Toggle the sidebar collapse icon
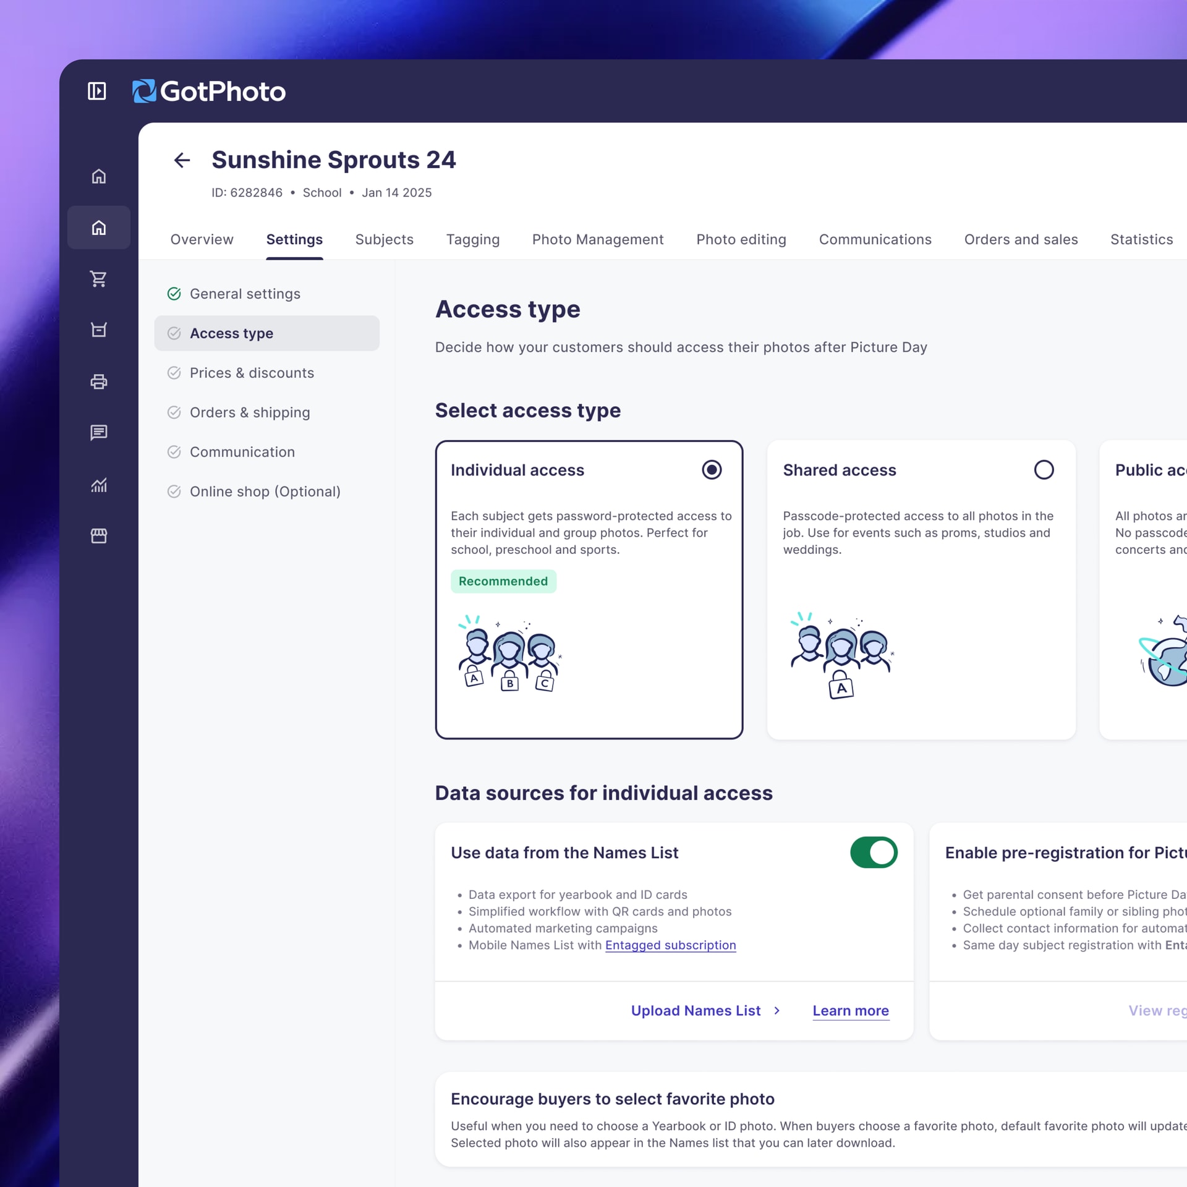 96,91
